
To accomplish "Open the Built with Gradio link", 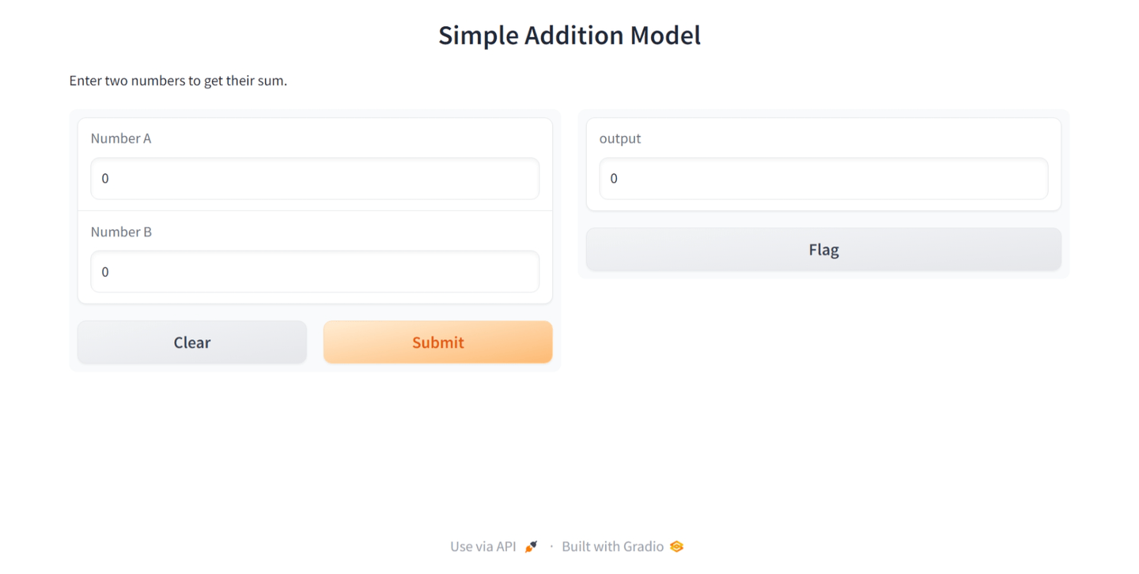I will pos(622,546).
